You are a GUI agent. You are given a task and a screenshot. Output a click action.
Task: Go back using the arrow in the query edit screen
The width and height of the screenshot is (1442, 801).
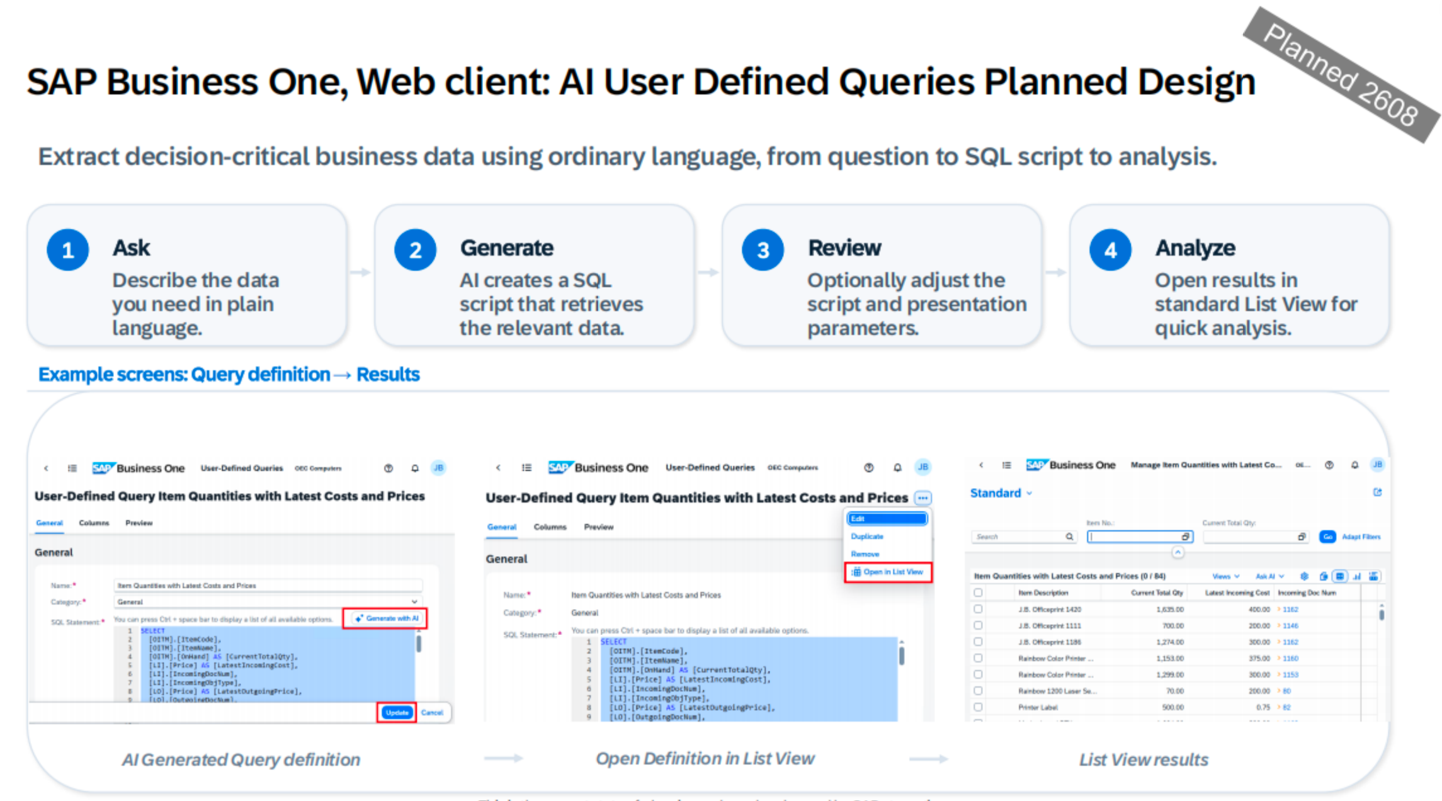coord(46,468)
